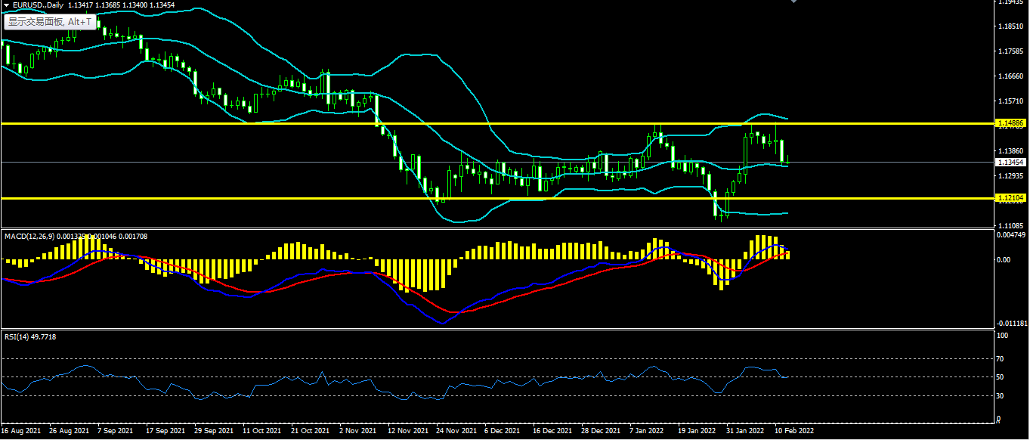Click the last candlestick on the price chart
This screenshot has width=1030, height=440.
tap(788, 160)
